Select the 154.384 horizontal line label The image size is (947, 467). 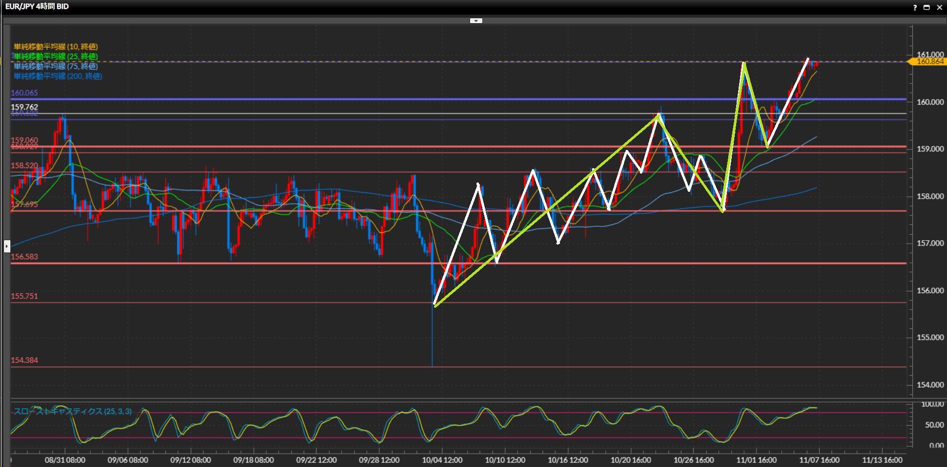point(24,360)
